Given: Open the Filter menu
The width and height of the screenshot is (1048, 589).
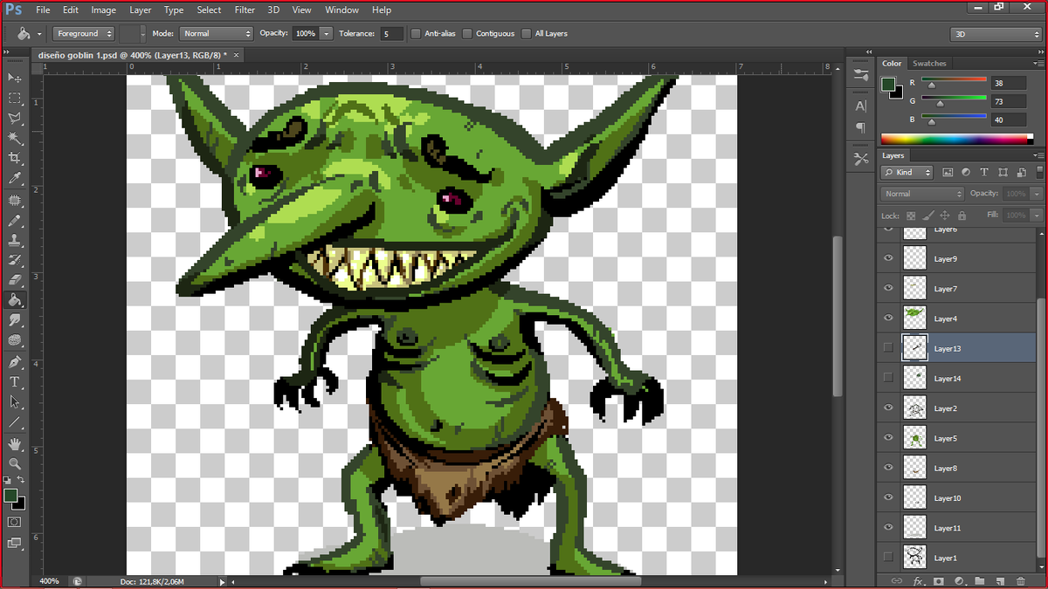Looking at the screenshot, I should tap(245, 10).
